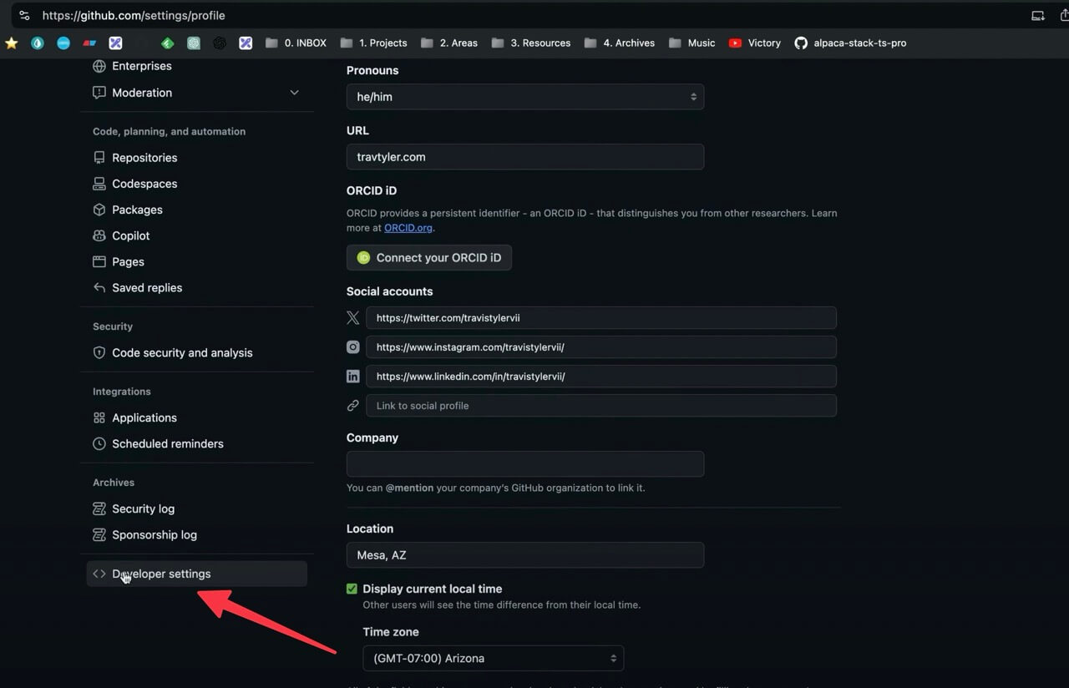Open the Time zone dropdown
The image size is (1069, 688).
point(493,658)
